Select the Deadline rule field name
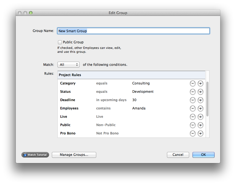Viewport: 236px width, 185px height. click(68, 100)
